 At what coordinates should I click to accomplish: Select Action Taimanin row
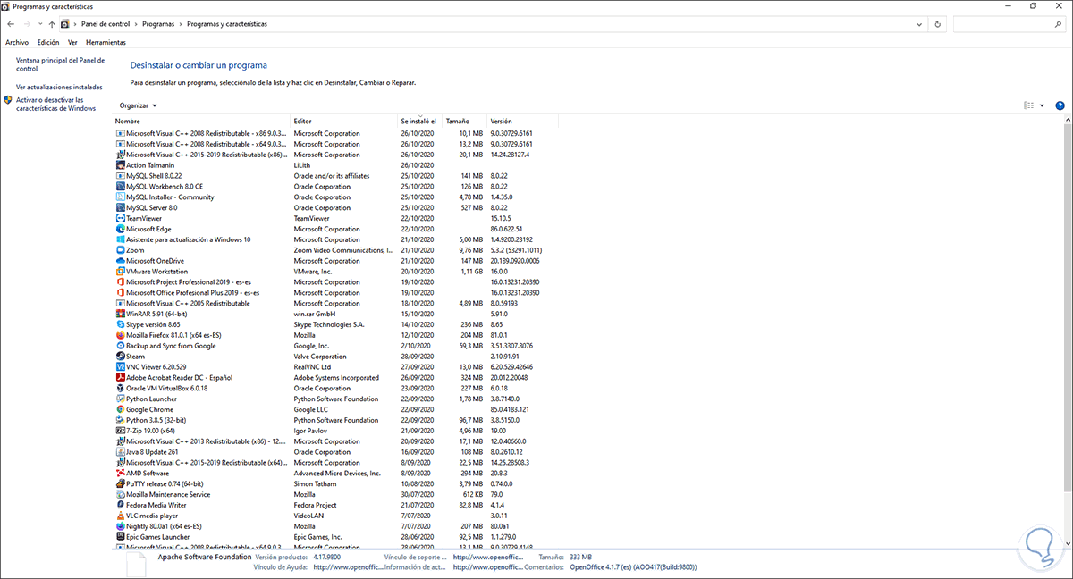pyautogui.click(x=336, y=165)
